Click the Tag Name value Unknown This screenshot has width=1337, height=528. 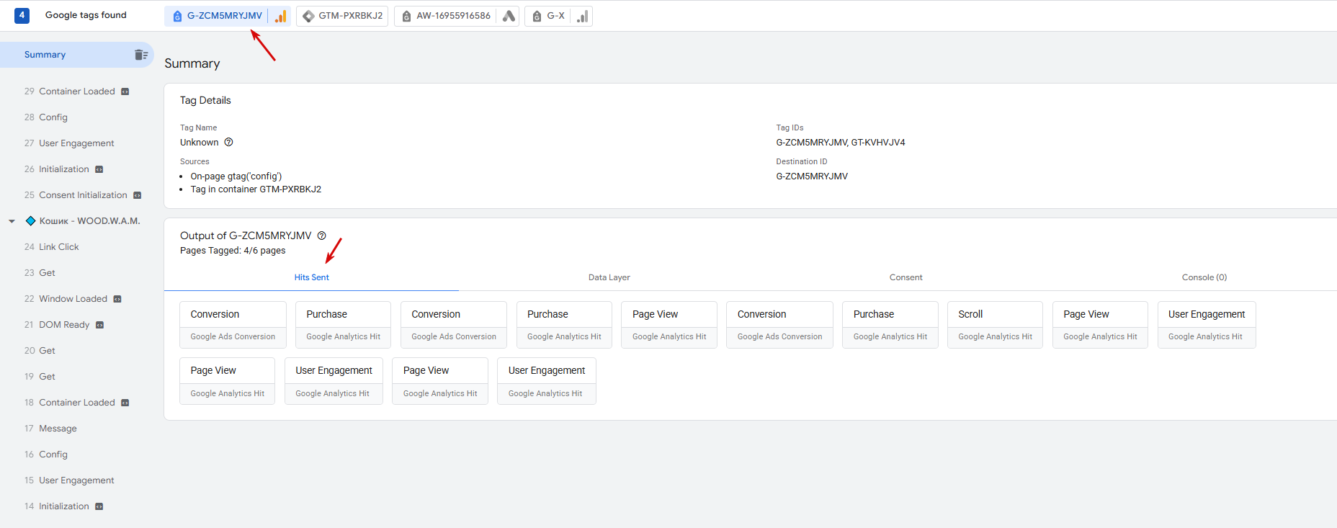pyautogui.click(x=200, y=143)
